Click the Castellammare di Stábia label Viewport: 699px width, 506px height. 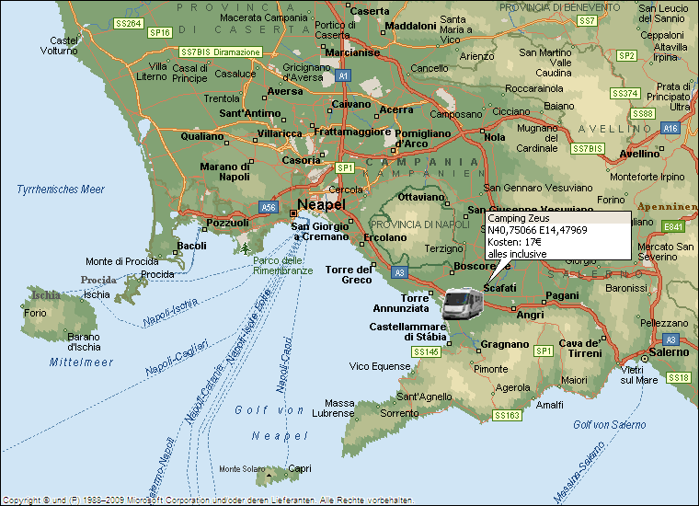[407, 331]
